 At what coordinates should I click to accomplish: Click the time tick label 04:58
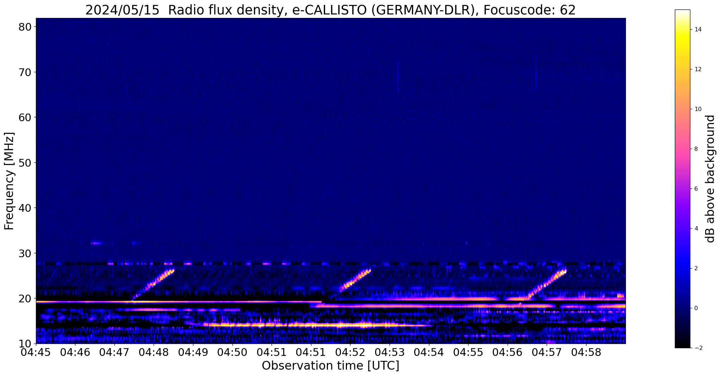[x=586, y=352]
